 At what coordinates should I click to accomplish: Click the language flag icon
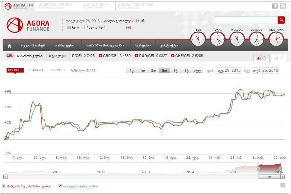pos(129,27)
